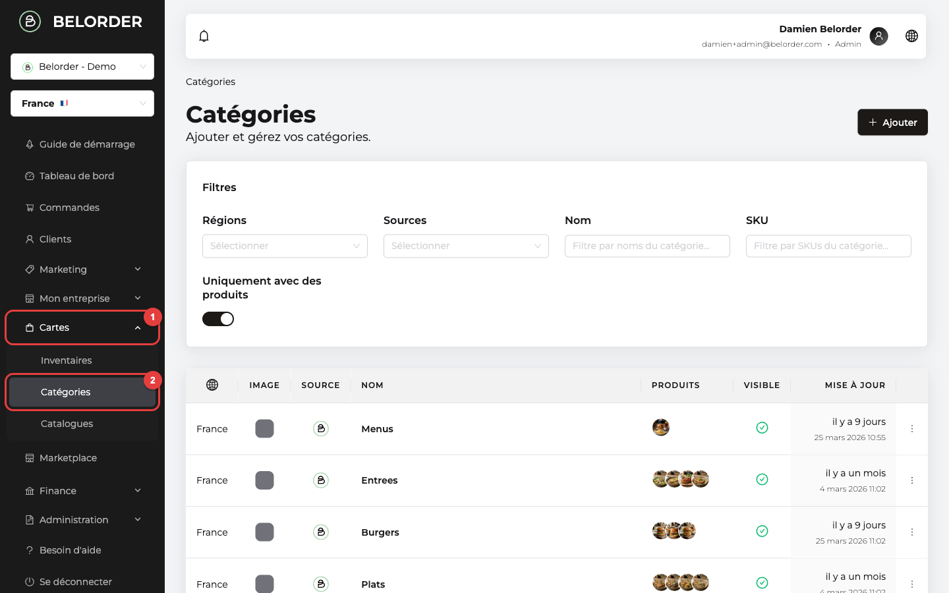Toggle 'Uniquement avec des produits' switch

point(218,319)
